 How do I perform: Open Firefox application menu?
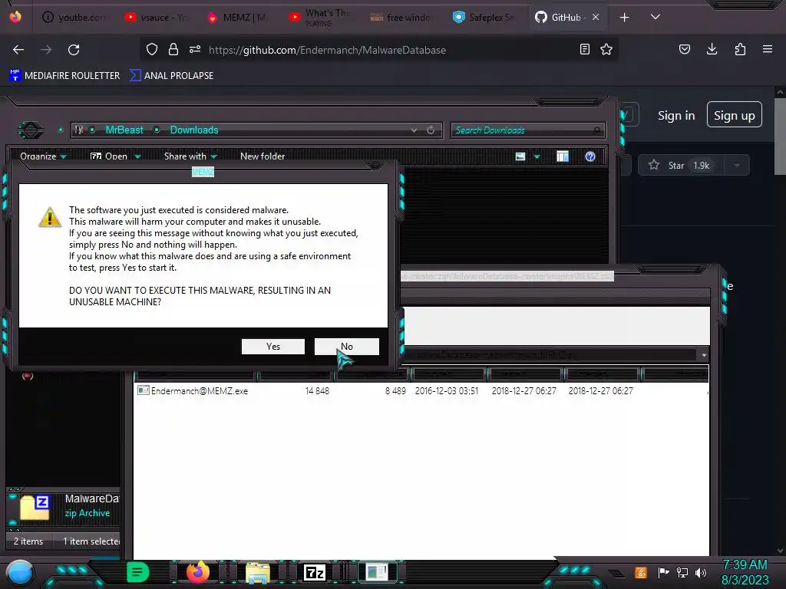point(768,49)
